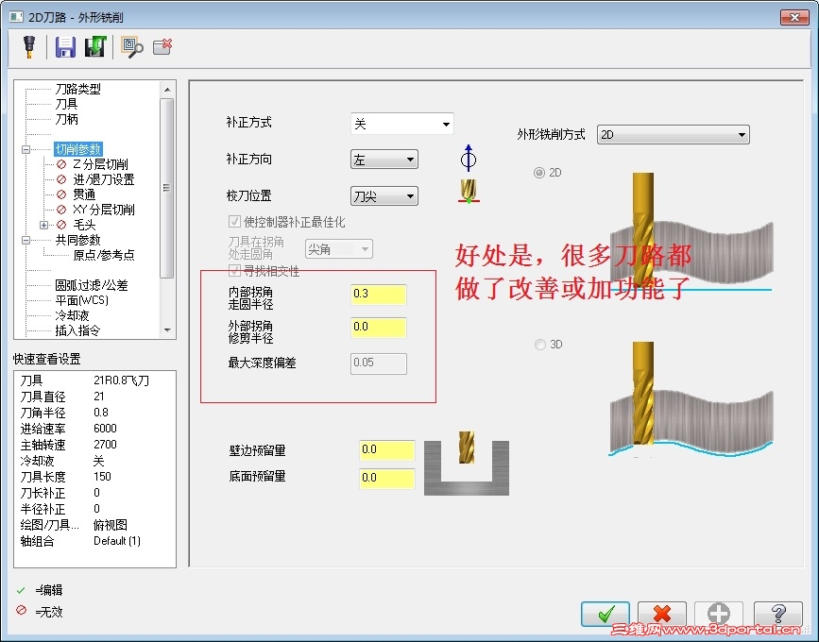Select 冷却液 in the tree
Image resolution: width=819 pixels, height=642 pixels.
[72, 315]
